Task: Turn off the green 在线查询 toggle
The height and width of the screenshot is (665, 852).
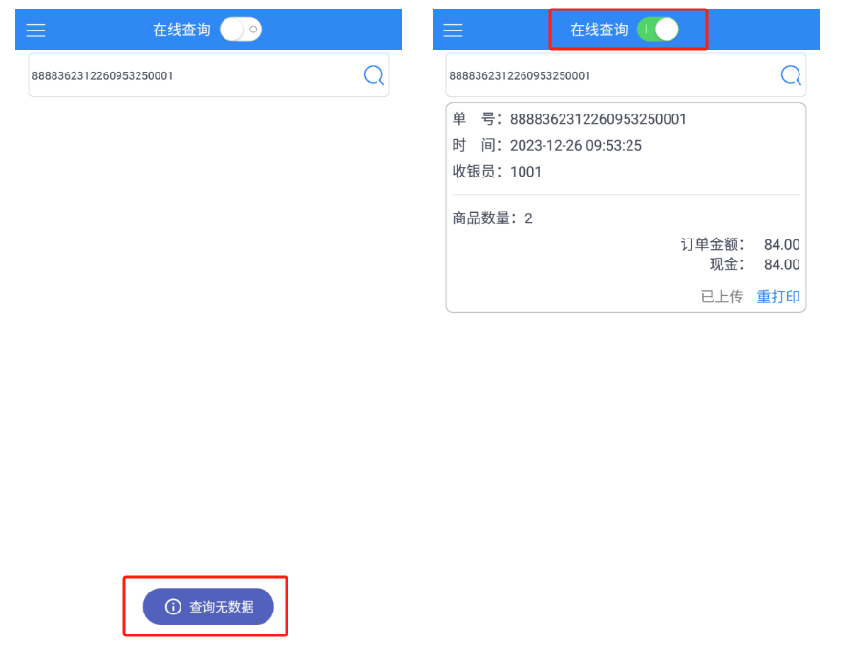Action: [x=658, y=30]
